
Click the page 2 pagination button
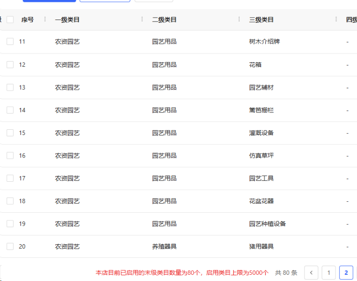tap(346, 273)
